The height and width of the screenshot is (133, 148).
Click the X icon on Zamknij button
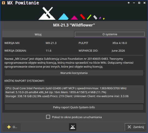129,127
